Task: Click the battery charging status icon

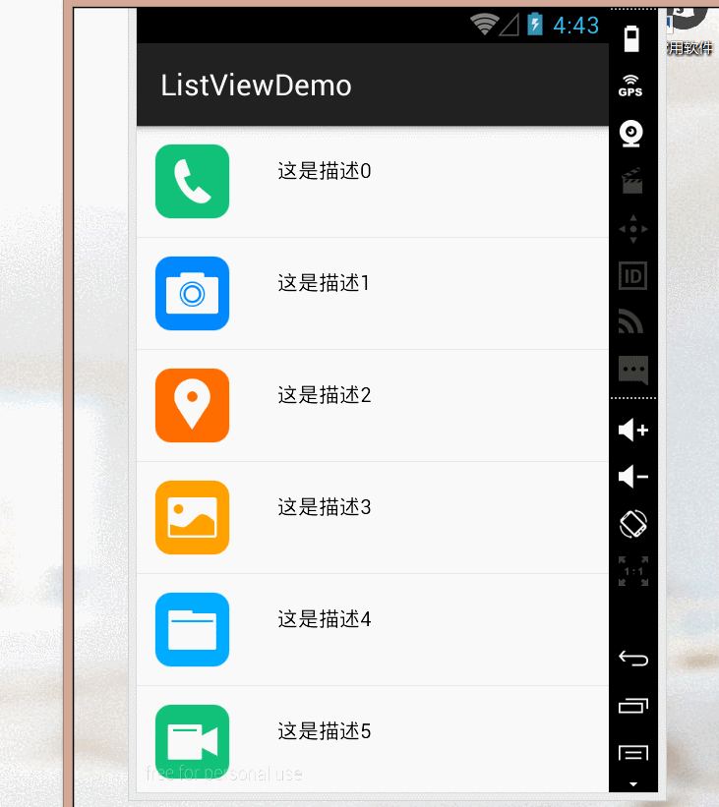Action: click(x=535, y=25)
